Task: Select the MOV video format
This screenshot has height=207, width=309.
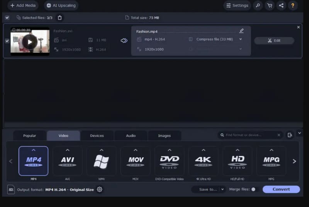Action: point(136,161)
